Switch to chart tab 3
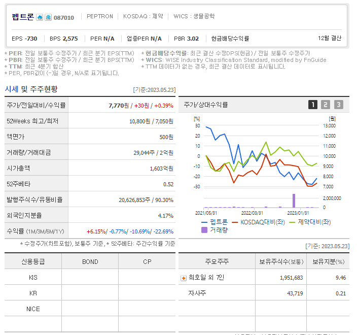The width and height of the screenshot is (357, 335). [x=339, y=105]
